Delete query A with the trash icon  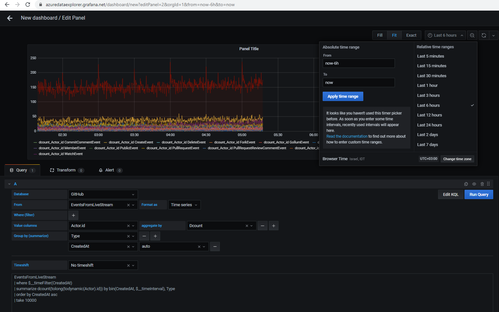(482, 184)
